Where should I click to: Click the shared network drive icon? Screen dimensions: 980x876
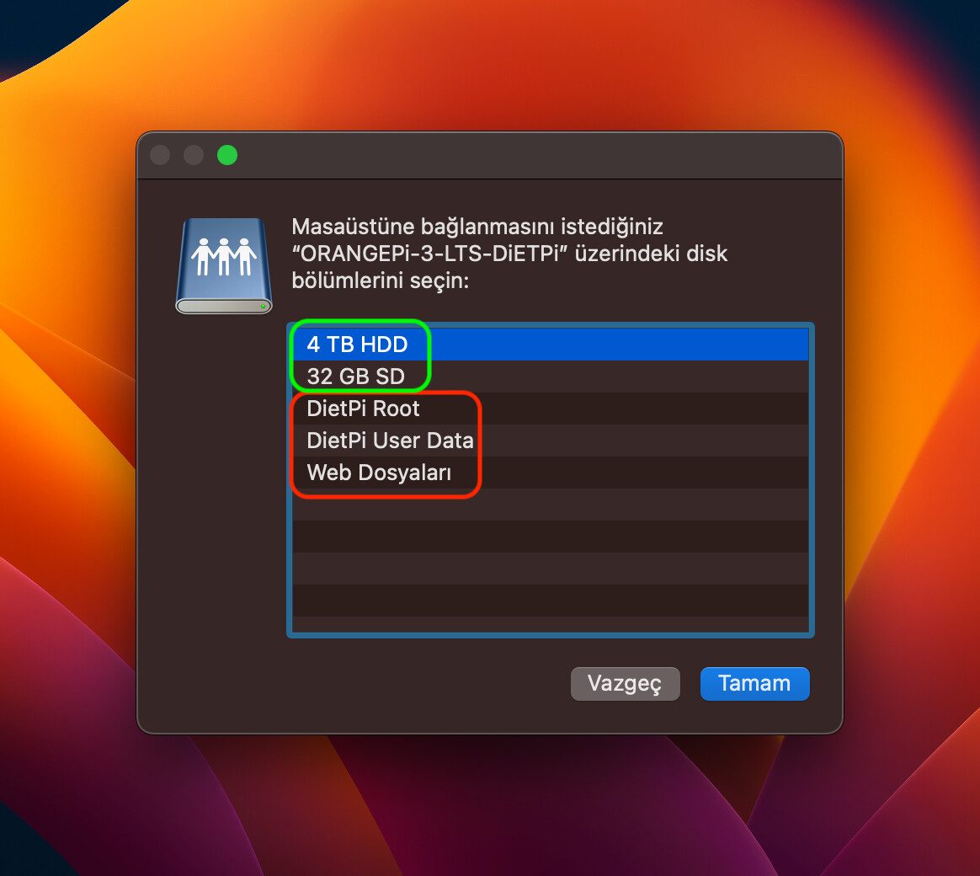click(x=224, y=265)
